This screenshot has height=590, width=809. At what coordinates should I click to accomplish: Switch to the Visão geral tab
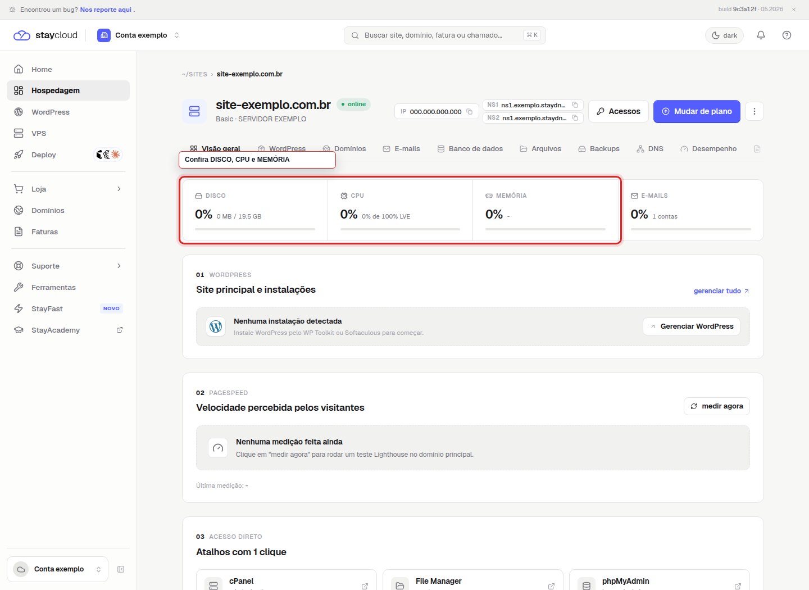point(215,149)
